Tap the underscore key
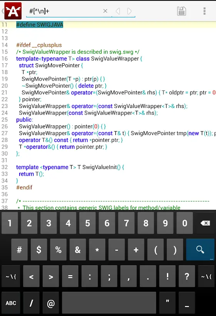216x316 pixels. click(x=187, y=303)
